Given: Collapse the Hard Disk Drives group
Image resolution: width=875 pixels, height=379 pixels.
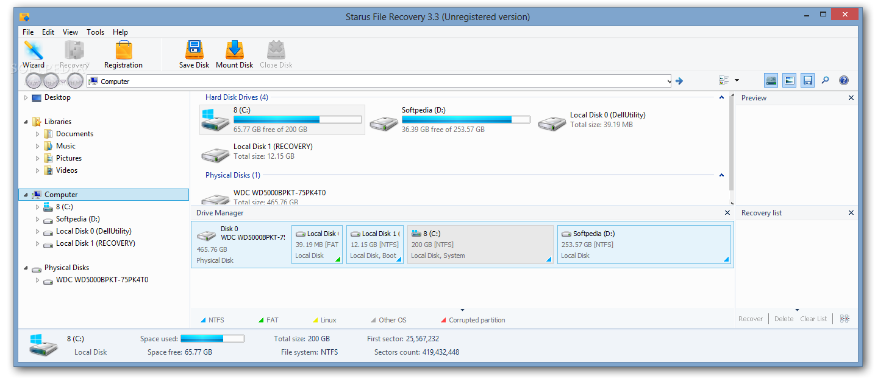Looking at the screenshot, I should pos(722,97).
